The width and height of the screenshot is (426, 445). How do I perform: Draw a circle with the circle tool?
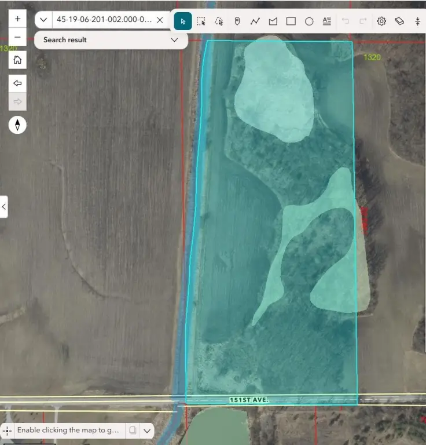[x=309, y=21]
